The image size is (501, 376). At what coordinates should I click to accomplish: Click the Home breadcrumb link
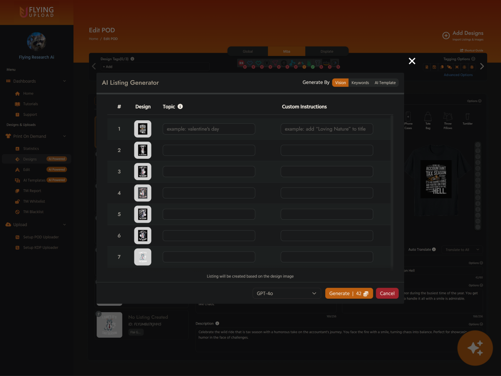pyautogui.click(x=94, y=39)
